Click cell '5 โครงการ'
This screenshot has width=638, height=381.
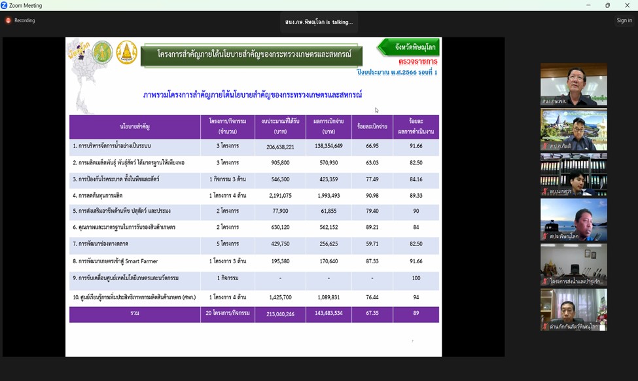pyautogui.click(x=228, y=244)
